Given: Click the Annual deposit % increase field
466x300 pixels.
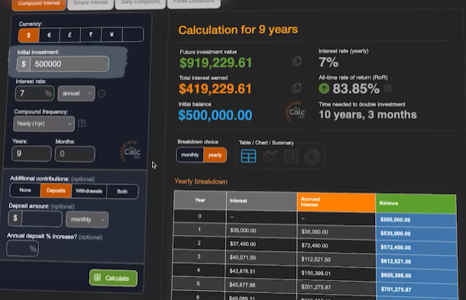Looking at the screenshot, I should [x=22, y=249].
